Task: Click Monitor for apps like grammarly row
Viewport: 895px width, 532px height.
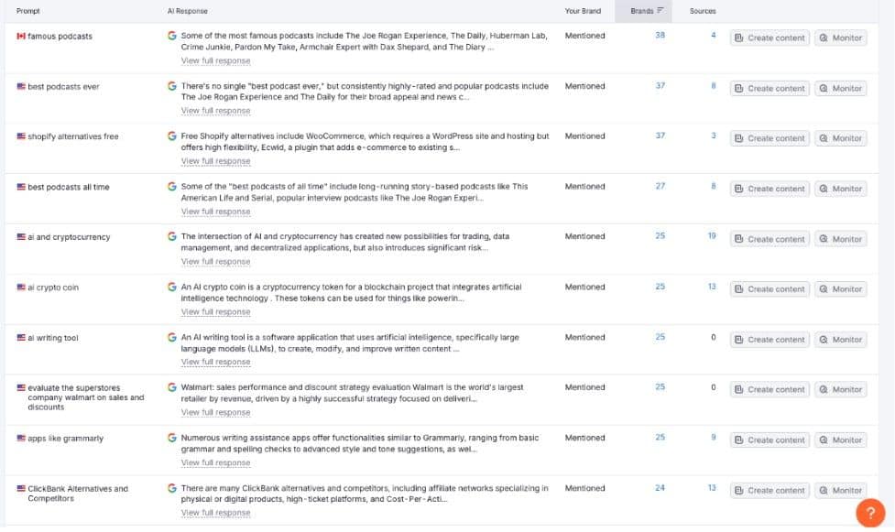Action: 841,440
